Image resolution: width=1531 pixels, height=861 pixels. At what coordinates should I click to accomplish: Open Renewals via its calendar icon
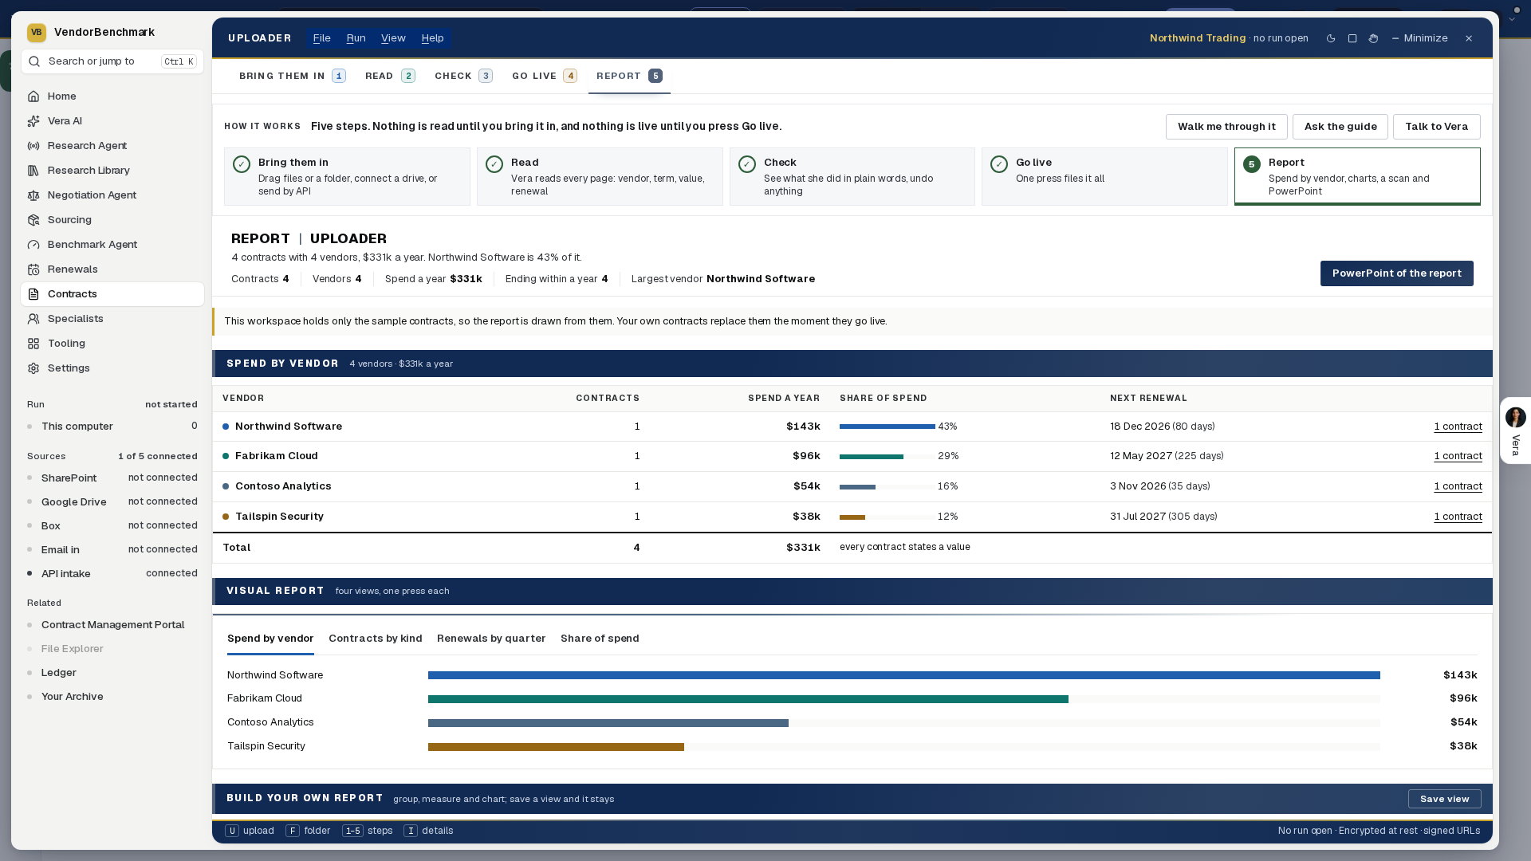click(33, 269)
